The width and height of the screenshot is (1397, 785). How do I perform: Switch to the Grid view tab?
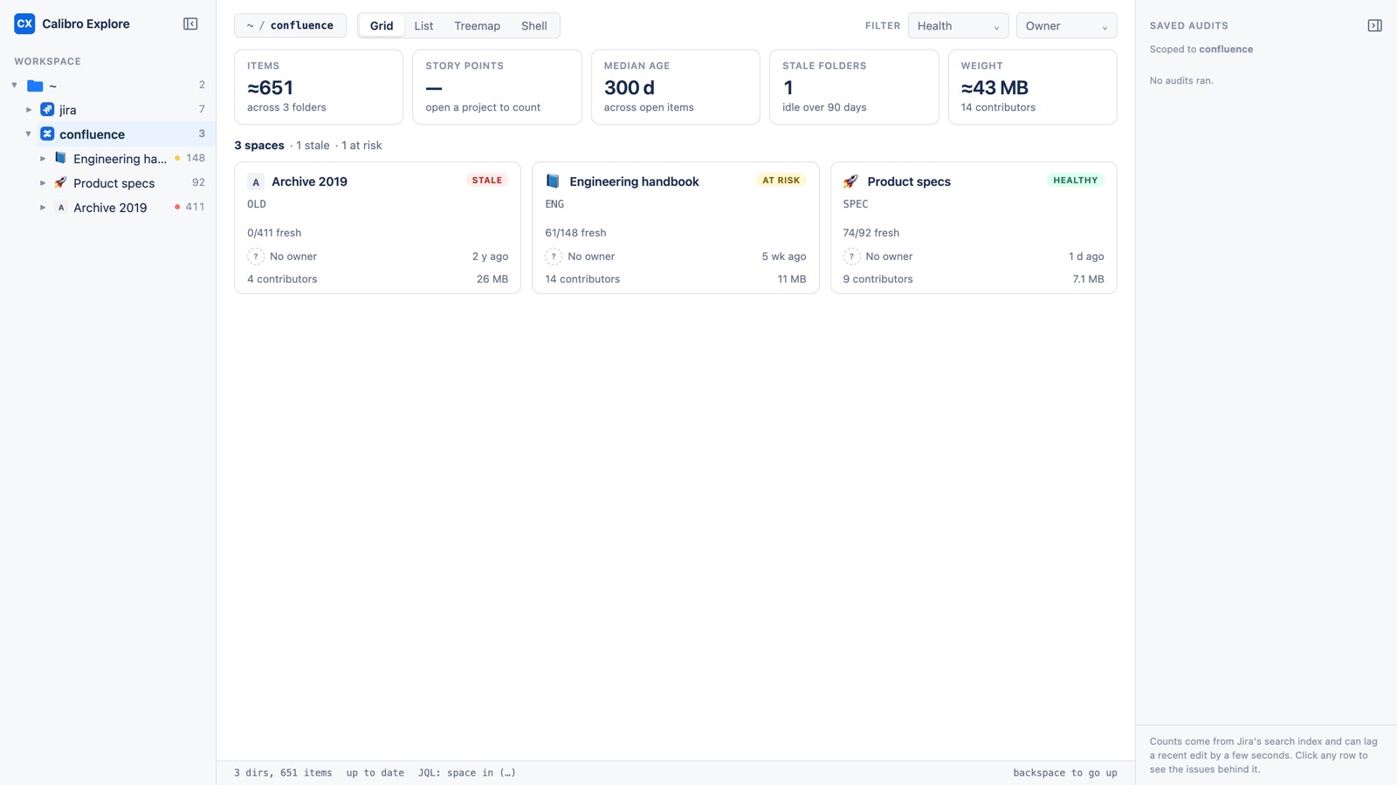382,26
